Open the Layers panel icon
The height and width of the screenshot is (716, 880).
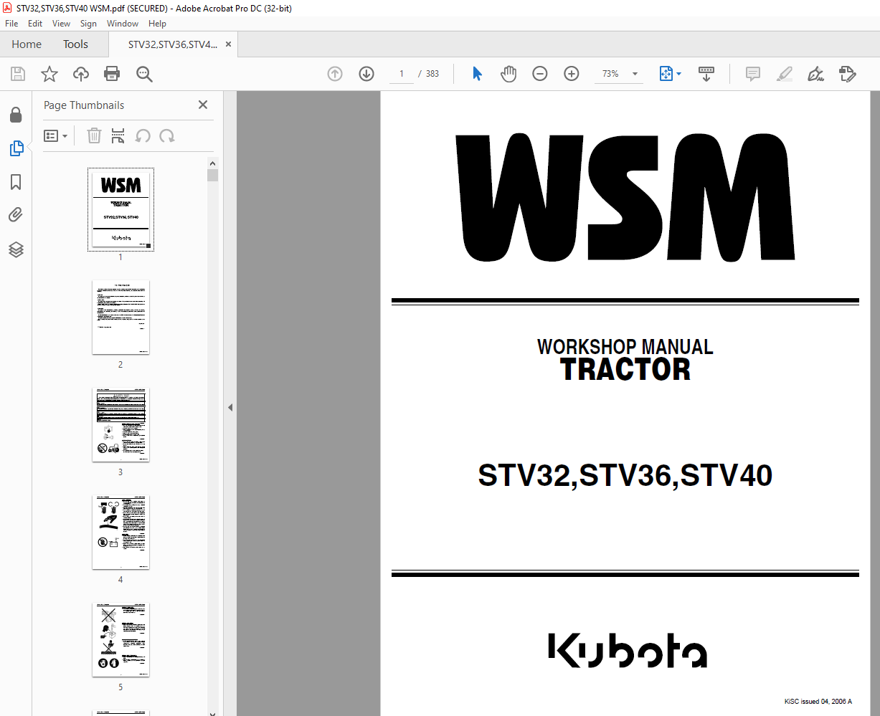click(x=16, y=249)
